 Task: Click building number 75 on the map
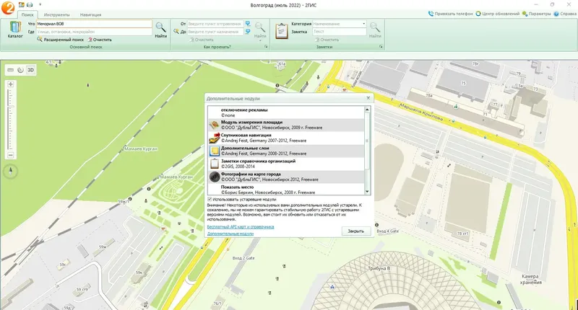tap(463, 83)
